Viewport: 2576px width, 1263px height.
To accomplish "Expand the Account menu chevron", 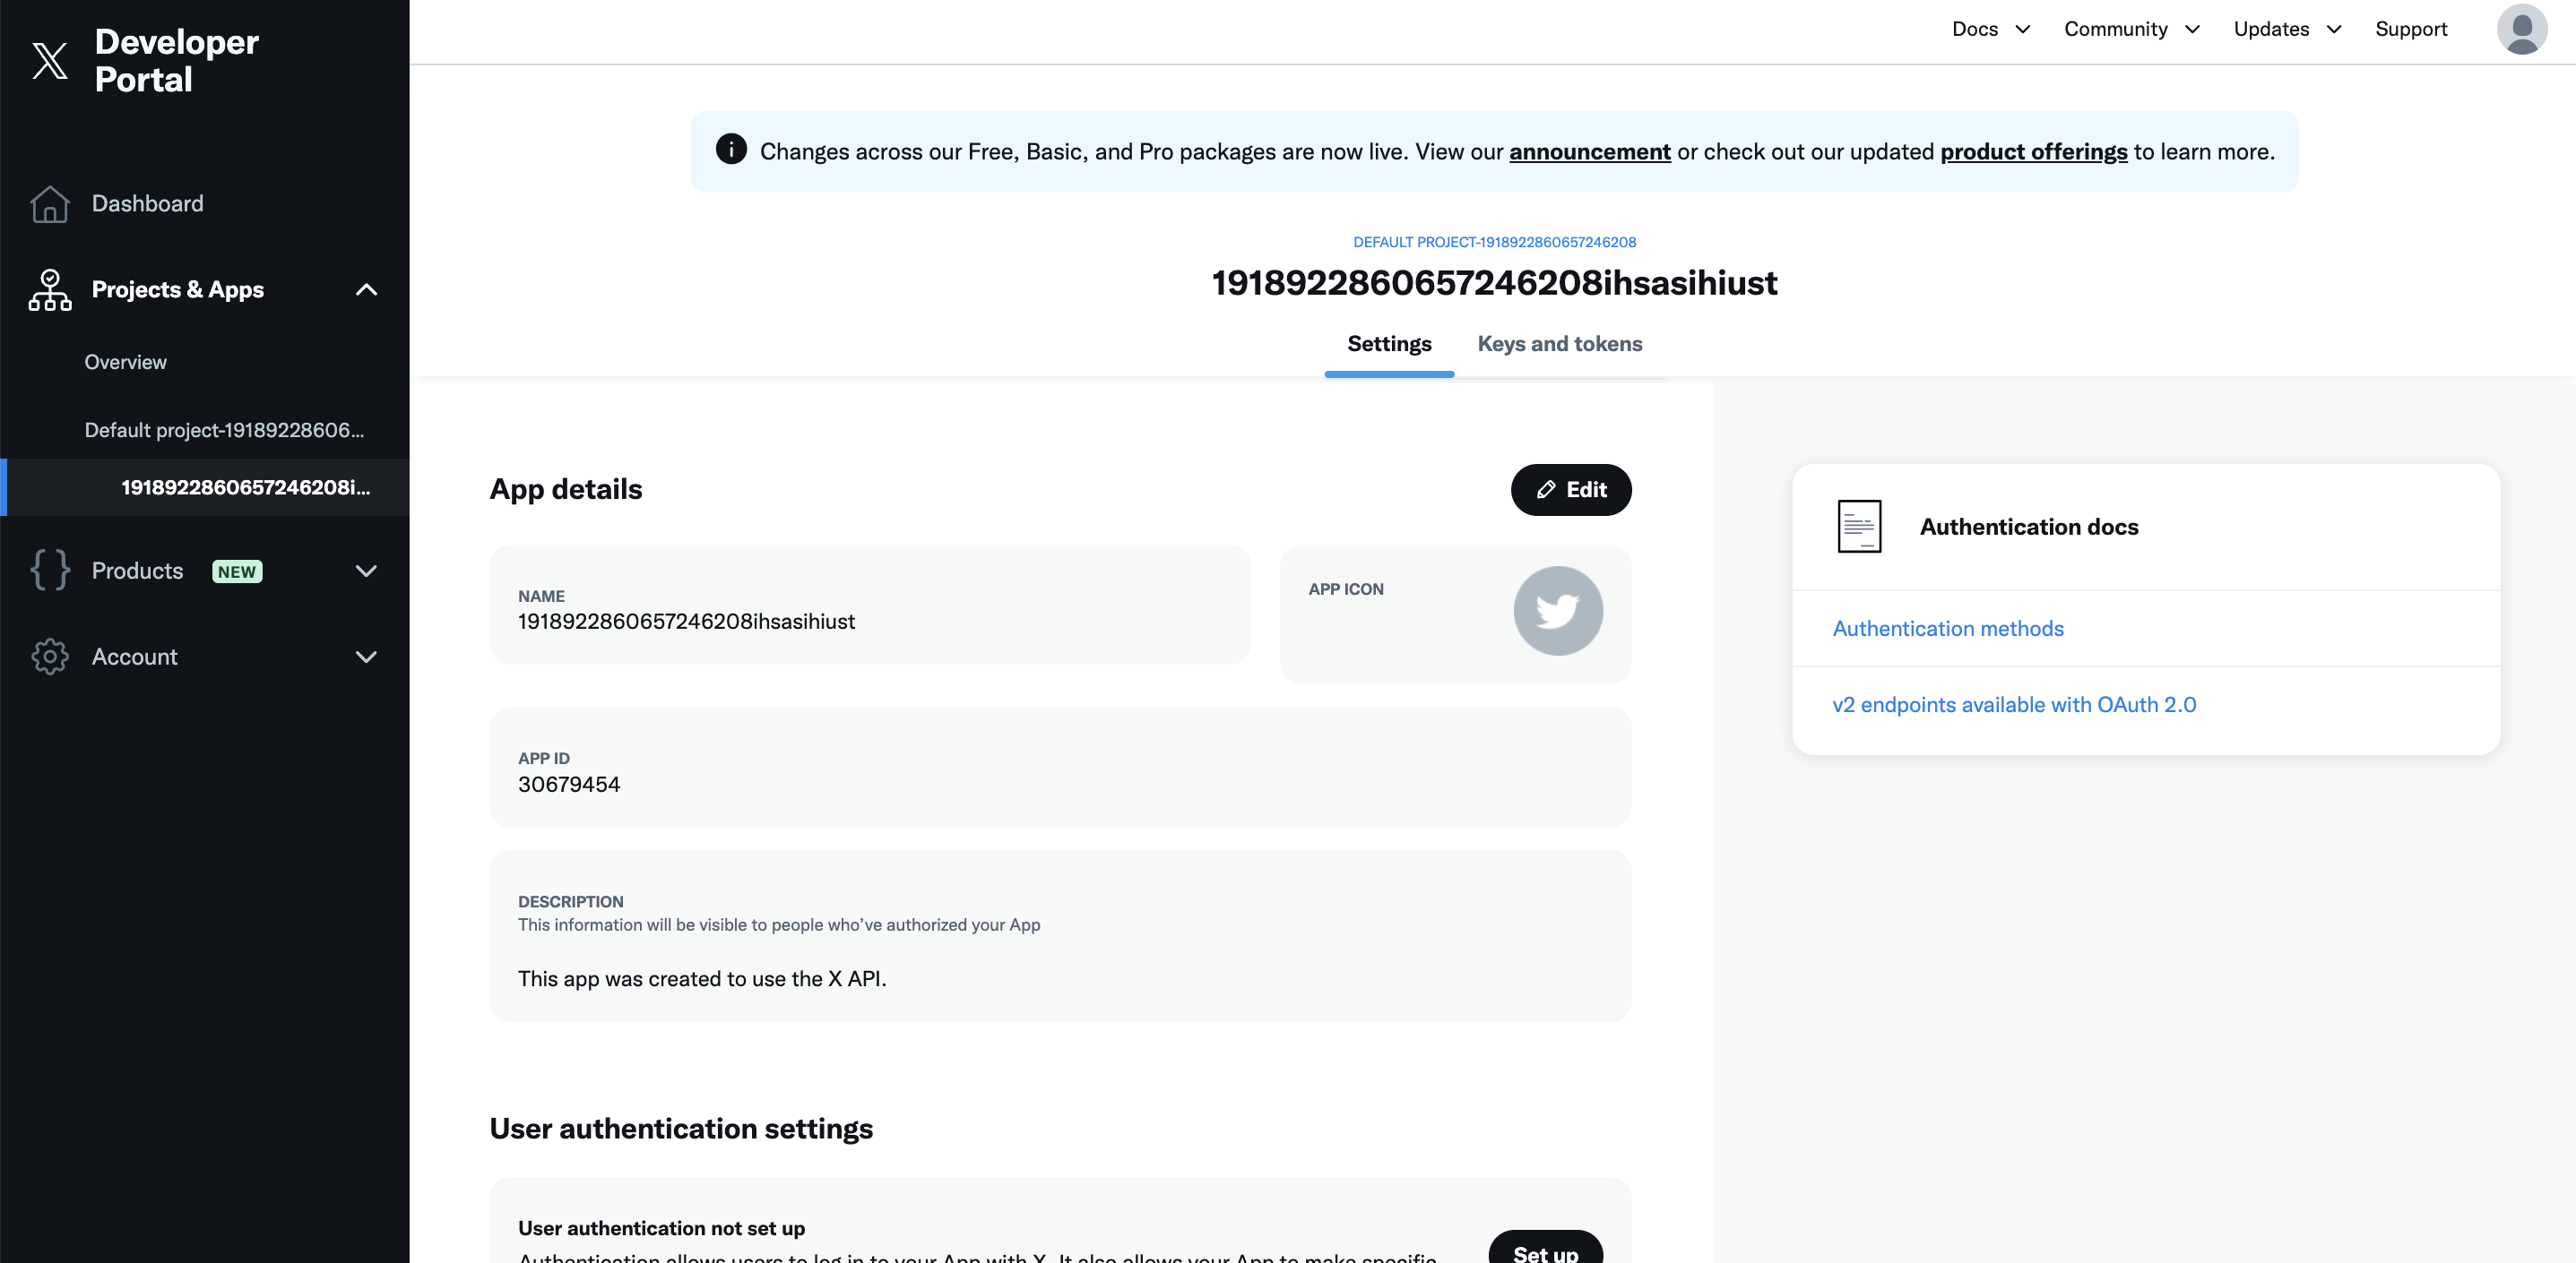I will (x=366, y=657).
